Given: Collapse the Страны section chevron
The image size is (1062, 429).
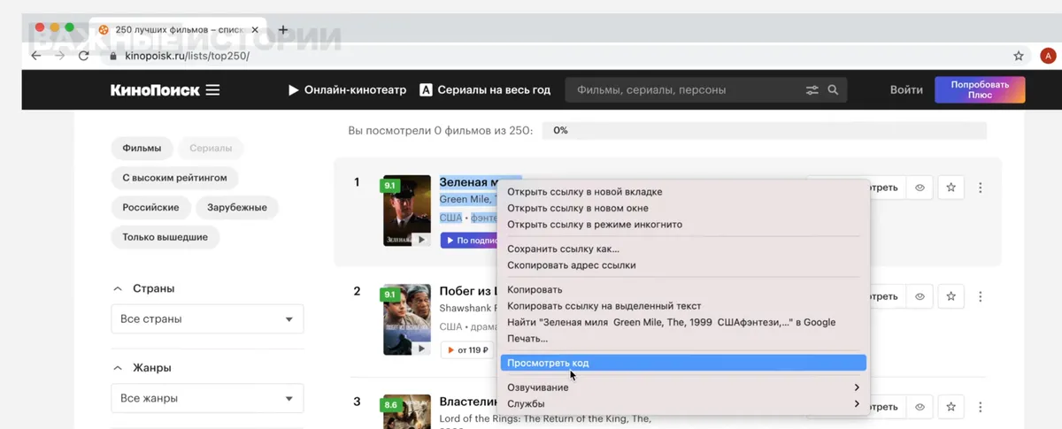Looking at the screenshot, I should (118, 288).
